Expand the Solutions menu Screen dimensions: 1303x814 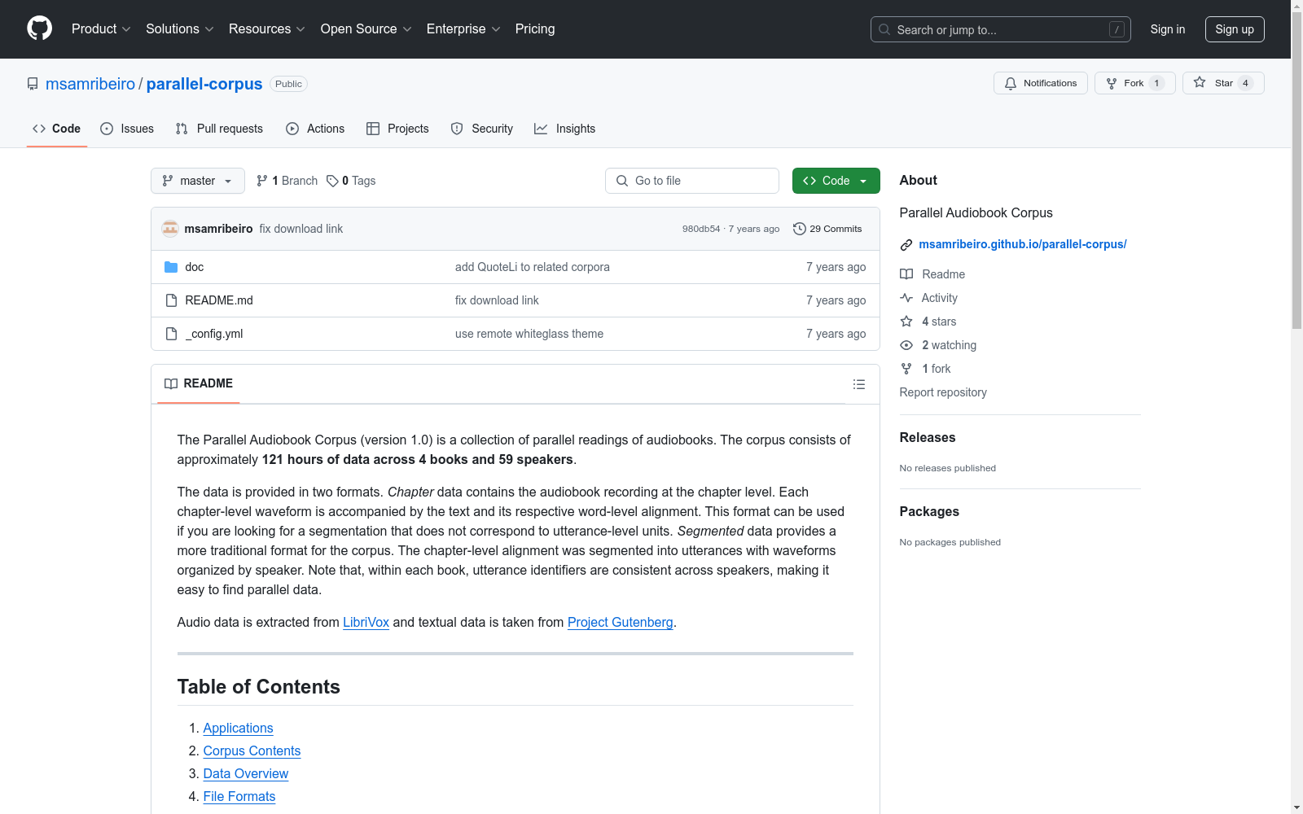click(180, 29)
